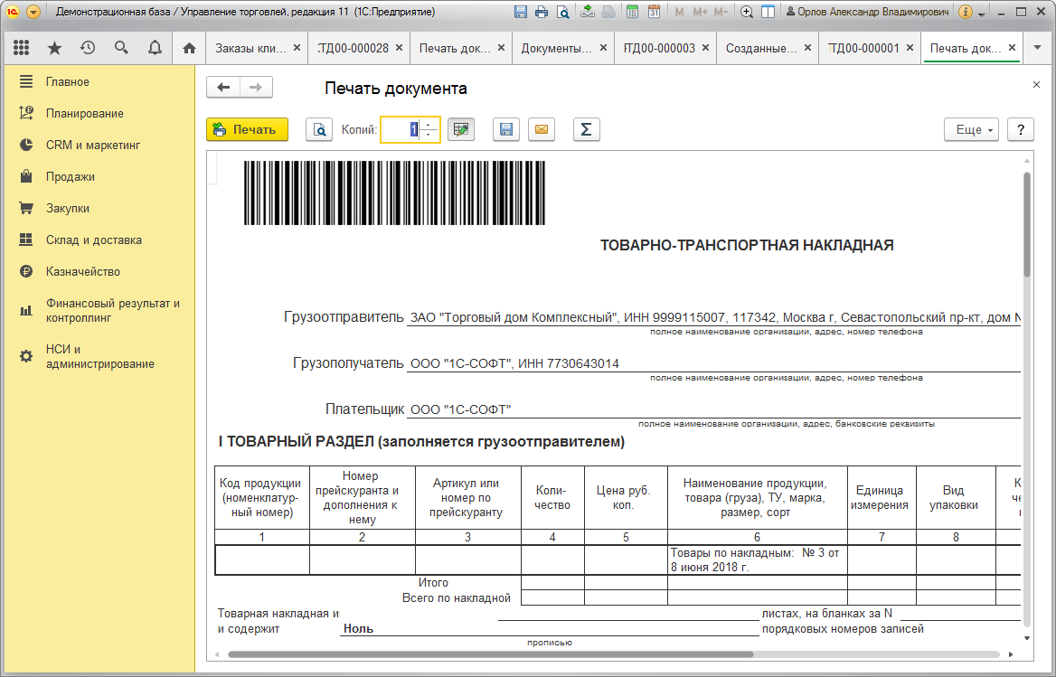Open the calendar icon in the title bar

(x=654, y=12)
